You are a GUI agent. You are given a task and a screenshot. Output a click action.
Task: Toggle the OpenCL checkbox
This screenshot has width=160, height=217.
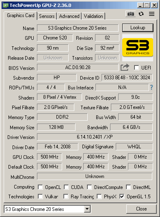[x=40, y=187]
